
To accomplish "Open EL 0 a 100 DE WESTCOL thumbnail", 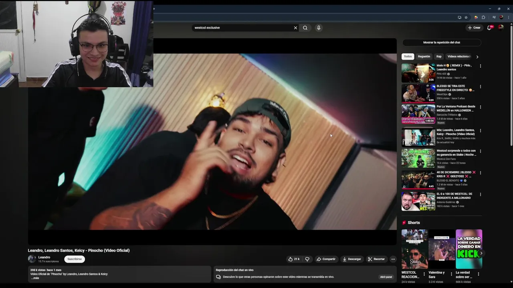I will 418,201.
